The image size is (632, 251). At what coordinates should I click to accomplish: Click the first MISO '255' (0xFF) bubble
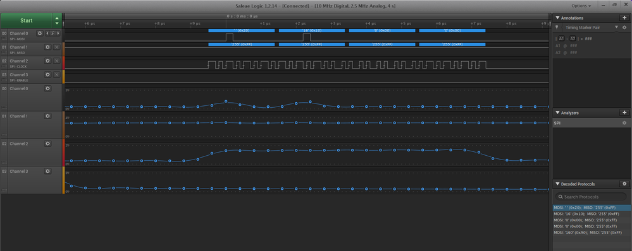point(242,44)
